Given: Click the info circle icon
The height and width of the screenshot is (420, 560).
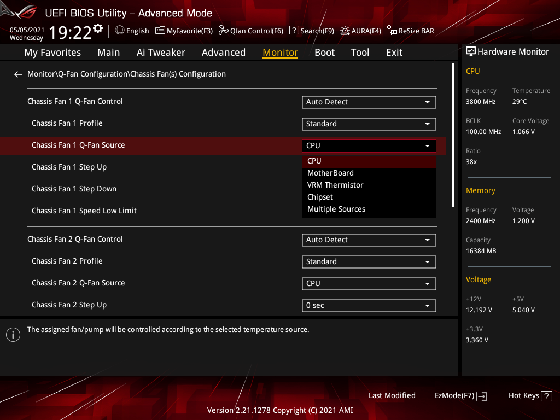Looking at the screenshot, I should (13, 335).
